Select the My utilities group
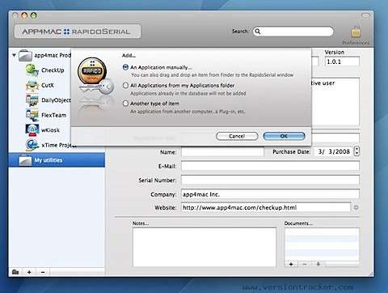The image size is (388, 293). point(57,160)
